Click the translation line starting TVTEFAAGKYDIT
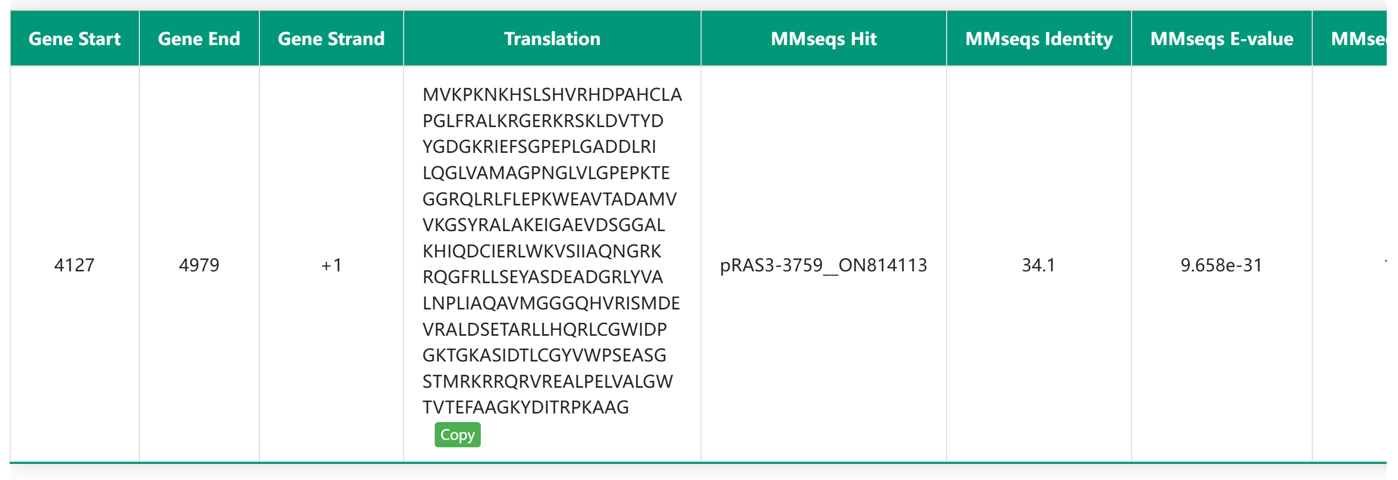The image size is (1398, 480). coord(525,407)
